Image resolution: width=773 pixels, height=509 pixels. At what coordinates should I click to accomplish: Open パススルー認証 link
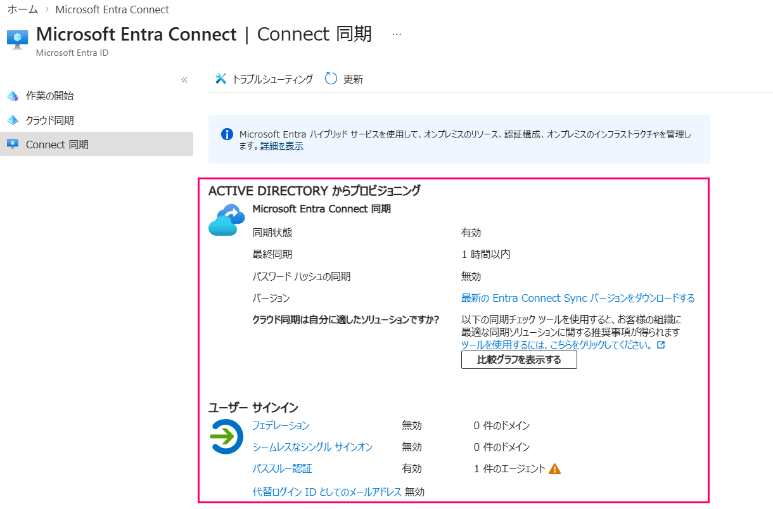point(282,468)
